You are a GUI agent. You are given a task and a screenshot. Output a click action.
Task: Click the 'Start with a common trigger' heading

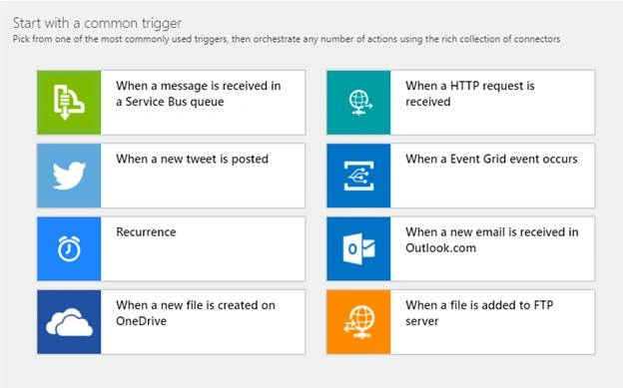point(98,23)
